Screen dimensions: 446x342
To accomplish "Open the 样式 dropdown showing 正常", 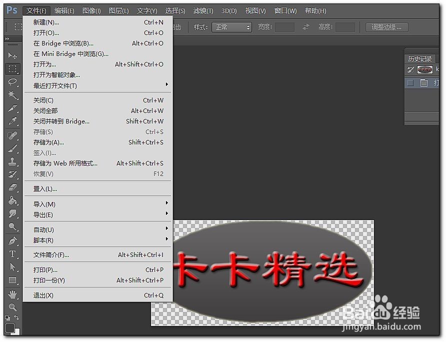I will [x=231, y=27].
